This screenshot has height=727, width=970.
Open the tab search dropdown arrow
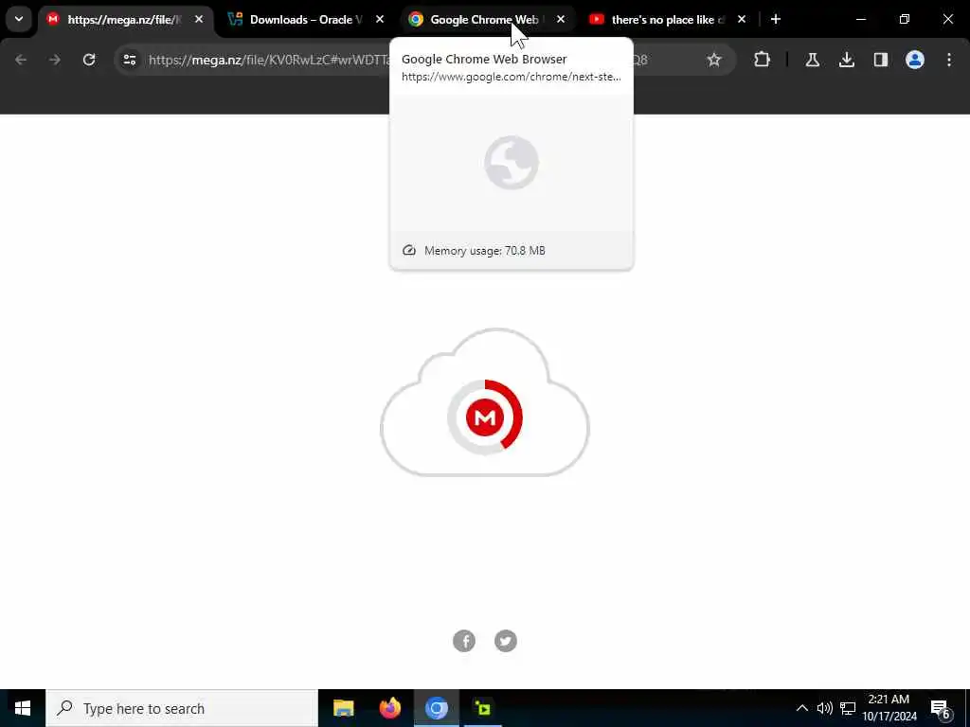pyautogui.click(x=19, y=19)
